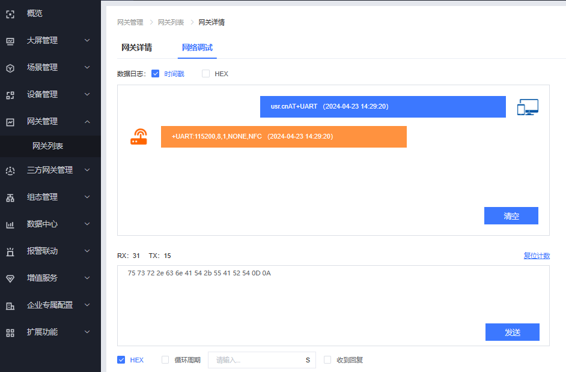Enable the 收到回复 checkbox
This screenshot has width=566, height=372.
(x=327, y=360)
